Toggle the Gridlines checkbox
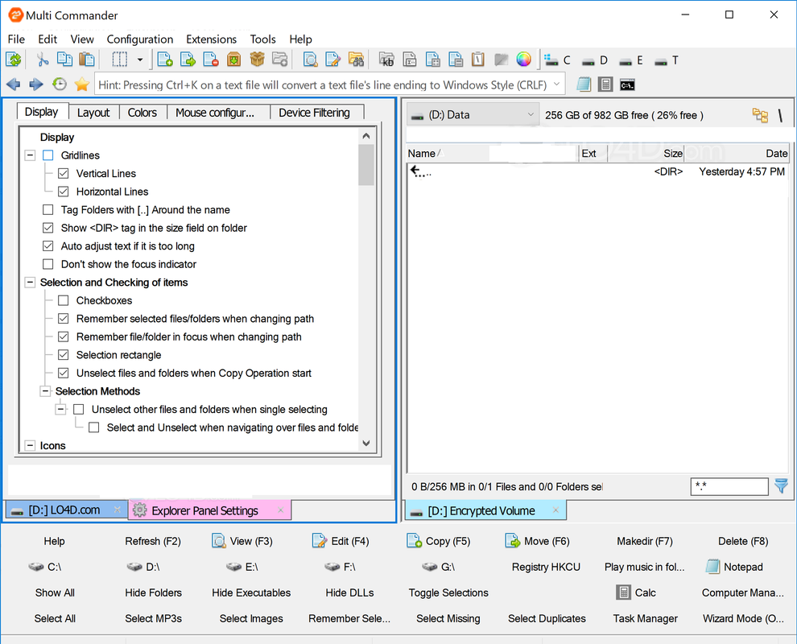 tap(47, 155)
